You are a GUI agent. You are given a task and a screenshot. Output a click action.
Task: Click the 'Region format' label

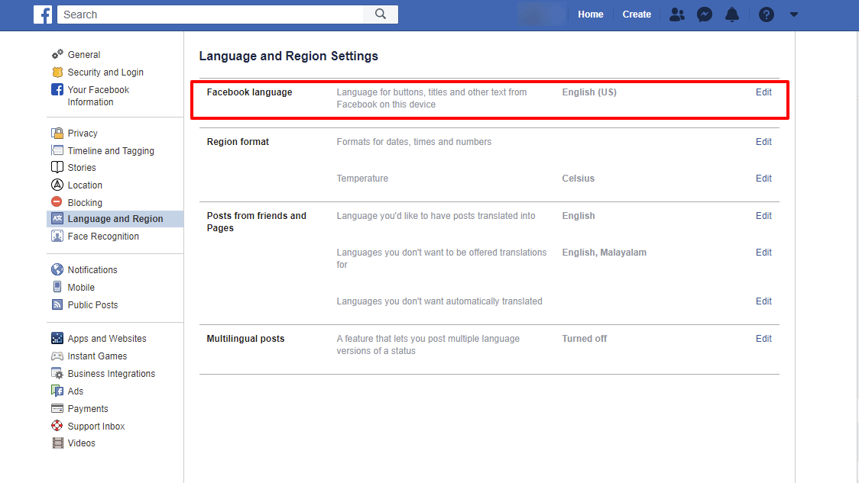coord(238,142)
